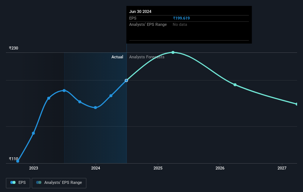The height and width of the screenshot is (192, 303).
Task: Click the tooltip Analysts' EPS Range label
Action: [x=148, y=25]
